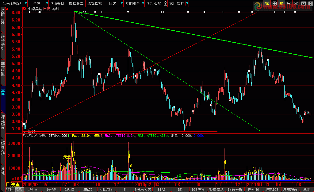Click the 日线 period selector in toolbar
The image size is (314, 192).
click(112, 3)
